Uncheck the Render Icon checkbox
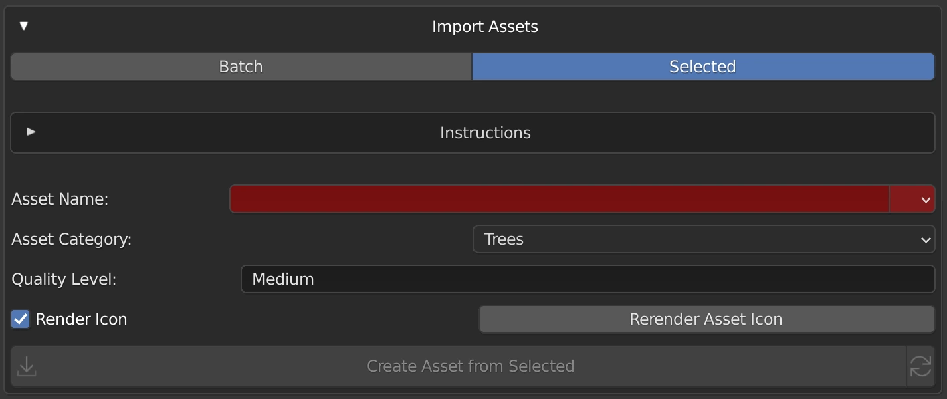The width and height of the screenshot is (947, 399). coord(21,319)
